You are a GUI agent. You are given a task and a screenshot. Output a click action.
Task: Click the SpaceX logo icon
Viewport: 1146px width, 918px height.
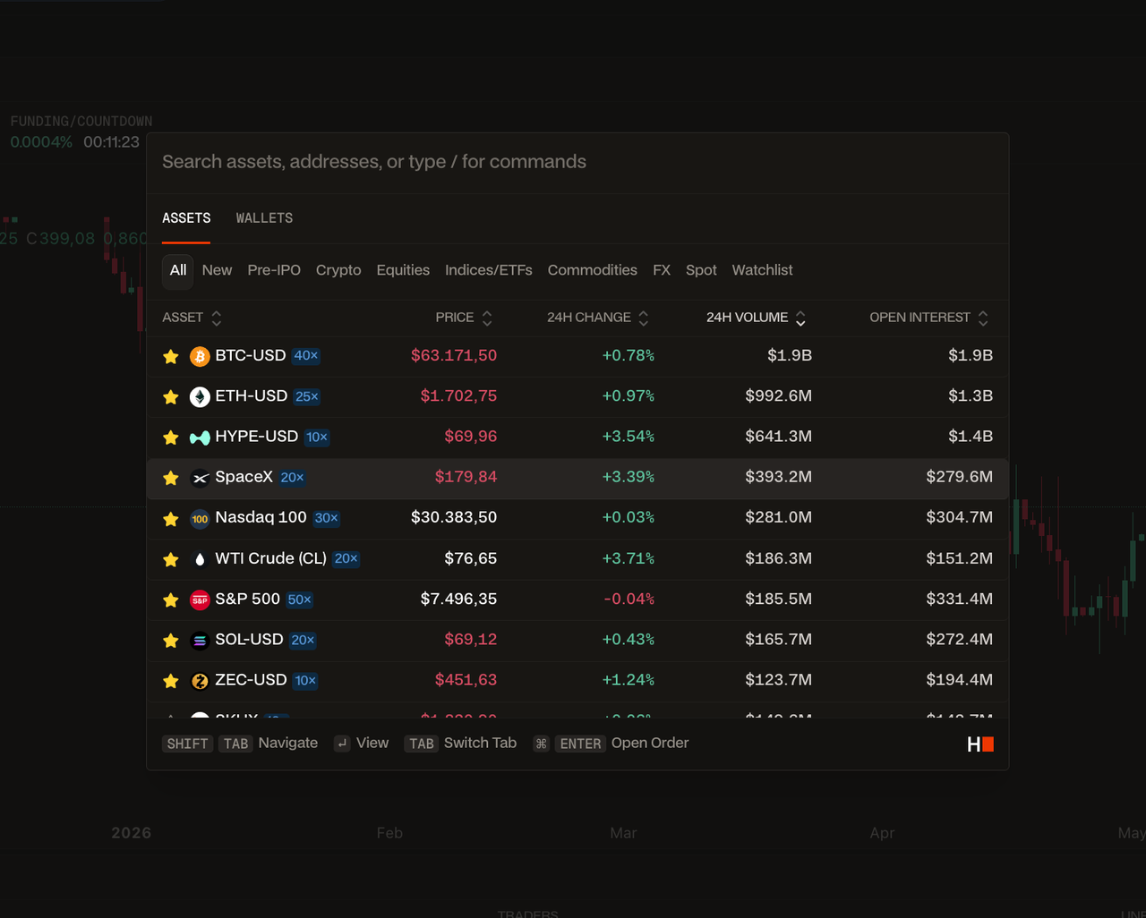tap(200, 479)
